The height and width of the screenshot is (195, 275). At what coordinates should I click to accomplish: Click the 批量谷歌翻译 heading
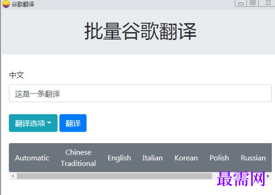140,32
